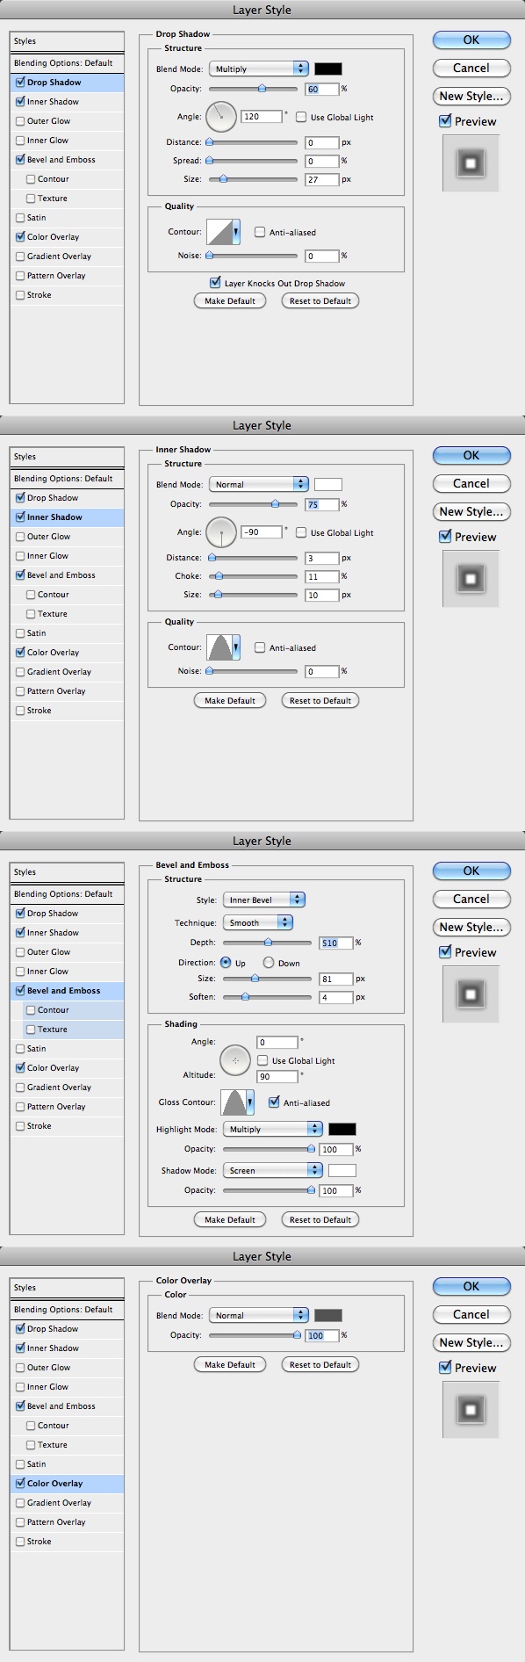The image size is (525, 1662).
Task: Open the Technique dropdown showing Smooth
Action: (257, 922)
